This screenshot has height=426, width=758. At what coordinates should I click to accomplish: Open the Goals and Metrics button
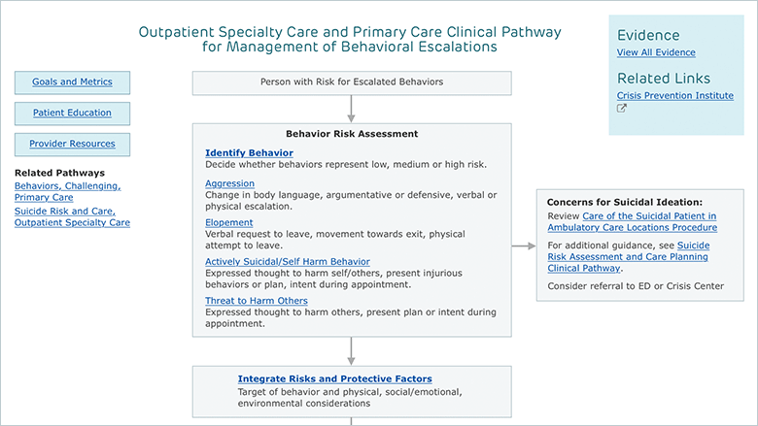click(72, 82)
